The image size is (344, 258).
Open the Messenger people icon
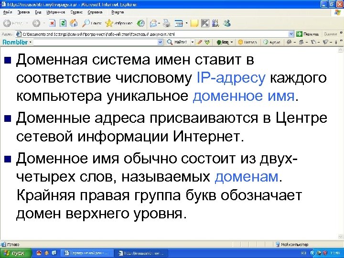227,23
